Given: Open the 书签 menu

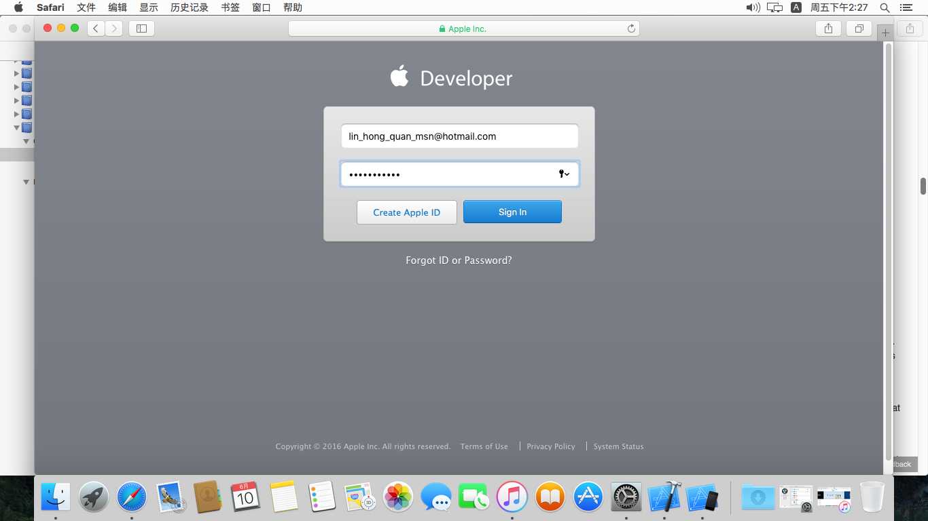Looking at the screenshot, I should (x=230, y=7).
